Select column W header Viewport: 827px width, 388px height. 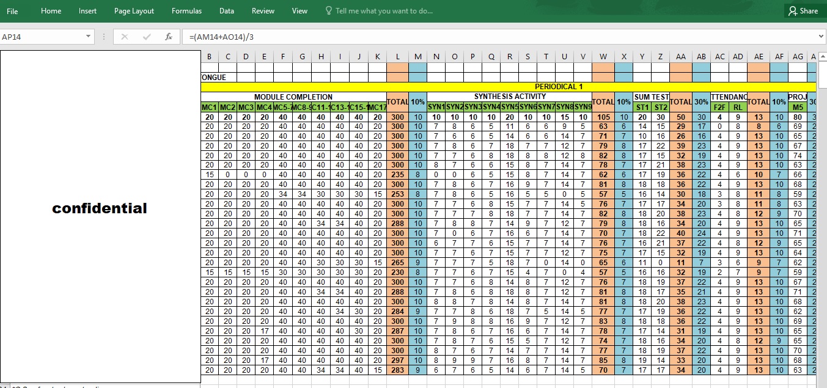coord(603,57)
